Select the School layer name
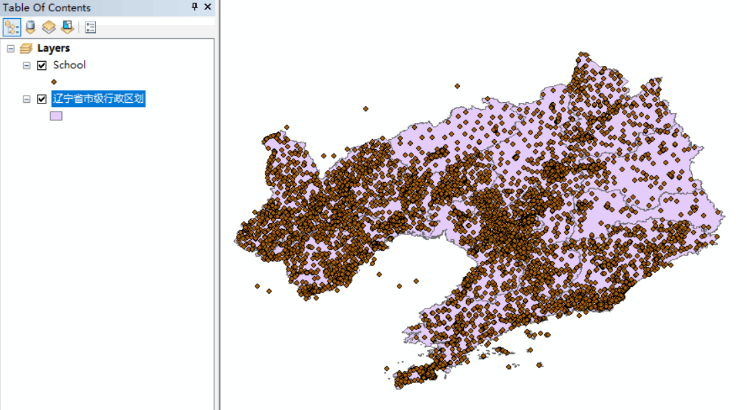 coord(69,65)
